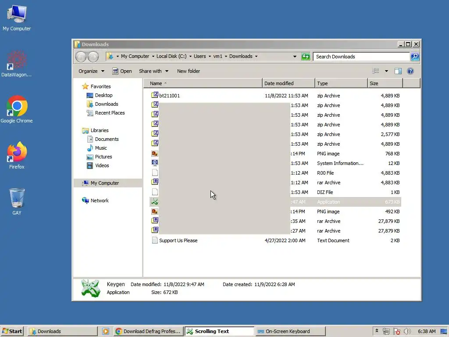Launch Firefox from desktop
The height and width of the screenshot is (337, 449).
pos(17,155)
